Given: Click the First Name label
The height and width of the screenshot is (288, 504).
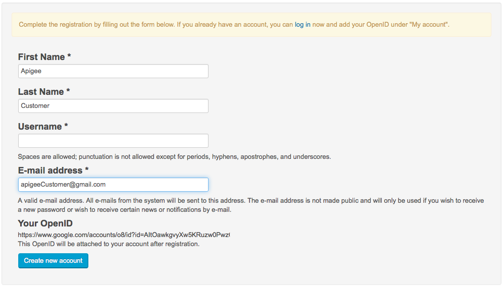Looking at the screenshot, I should click(x=41, y=57).
